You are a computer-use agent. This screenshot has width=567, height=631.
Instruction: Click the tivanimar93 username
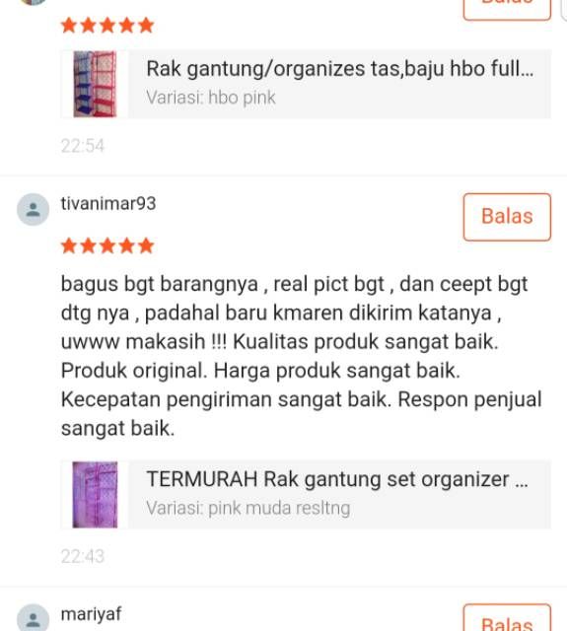click(108, 203)
